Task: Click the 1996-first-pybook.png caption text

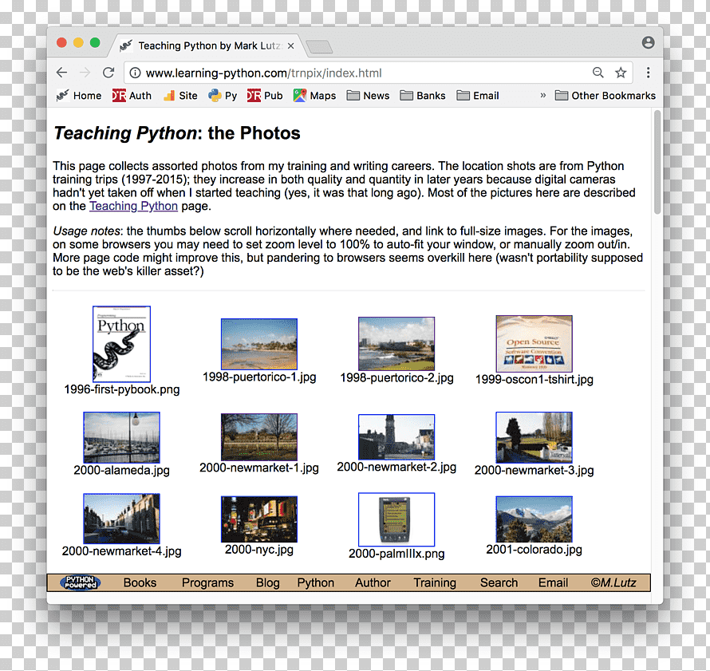Action: tap(122, 389)
